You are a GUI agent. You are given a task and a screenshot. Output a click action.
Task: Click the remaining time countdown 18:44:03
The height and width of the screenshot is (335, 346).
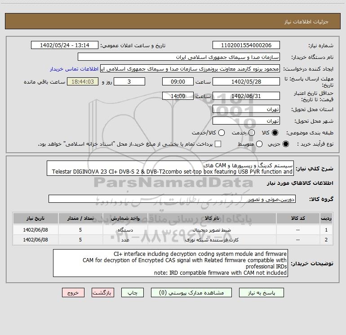(83, 81)
